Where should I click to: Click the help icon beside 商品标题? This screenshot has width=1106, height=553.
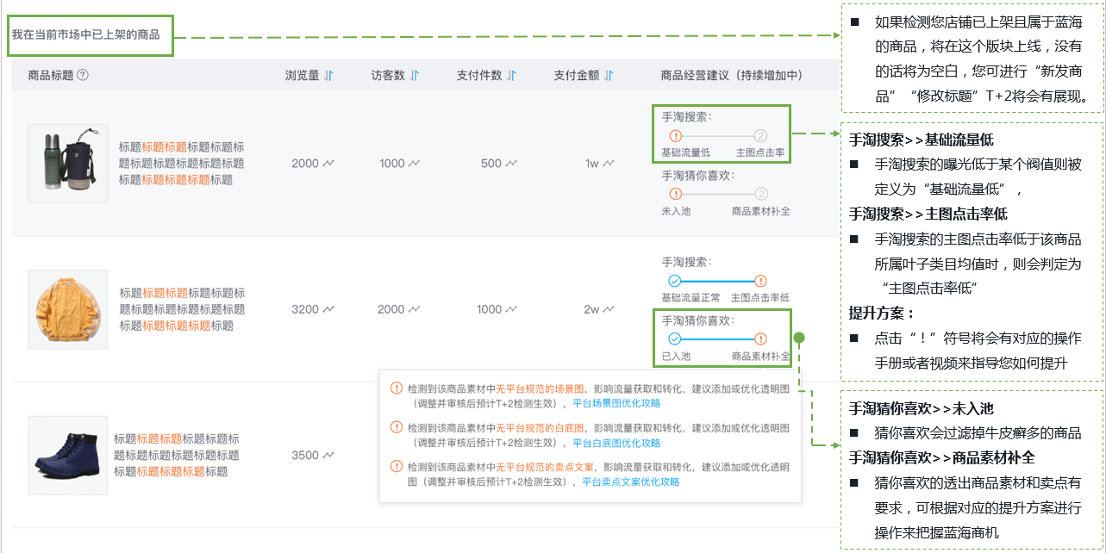point(83,75)
